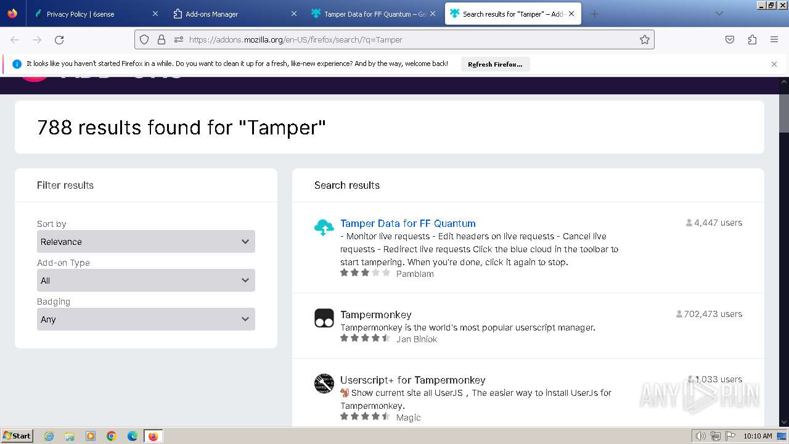The width and height of the screenshot is (789, 444).
Task: Click the Tampermonkey add-on icon
Action: coord(324,318)
